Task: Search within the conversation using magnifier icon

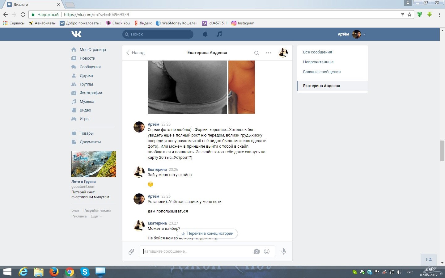Action: coord(256,53)
